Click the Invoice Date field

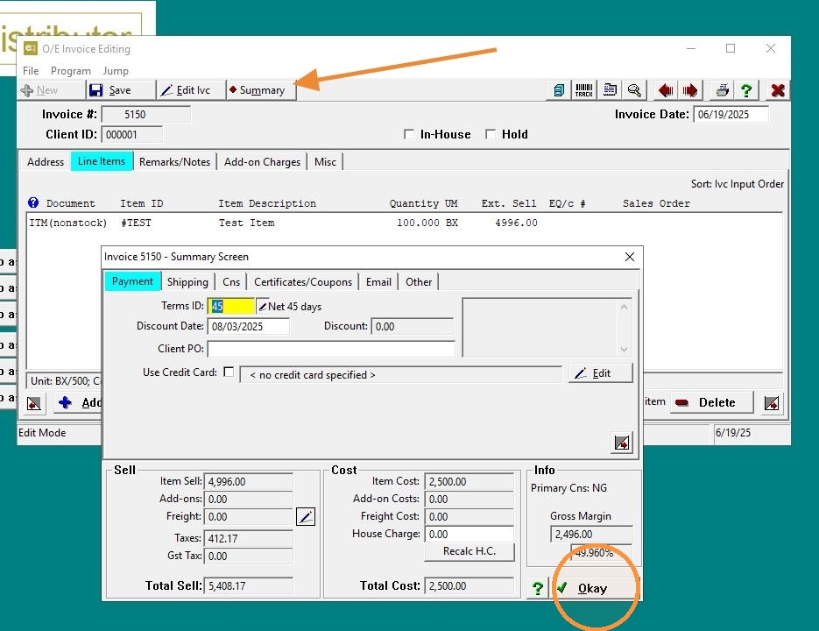pos(731,115)
